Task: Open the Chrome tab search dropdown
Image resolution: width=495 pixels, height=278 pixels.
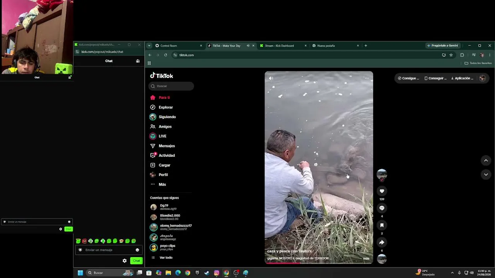Action: 149,46
